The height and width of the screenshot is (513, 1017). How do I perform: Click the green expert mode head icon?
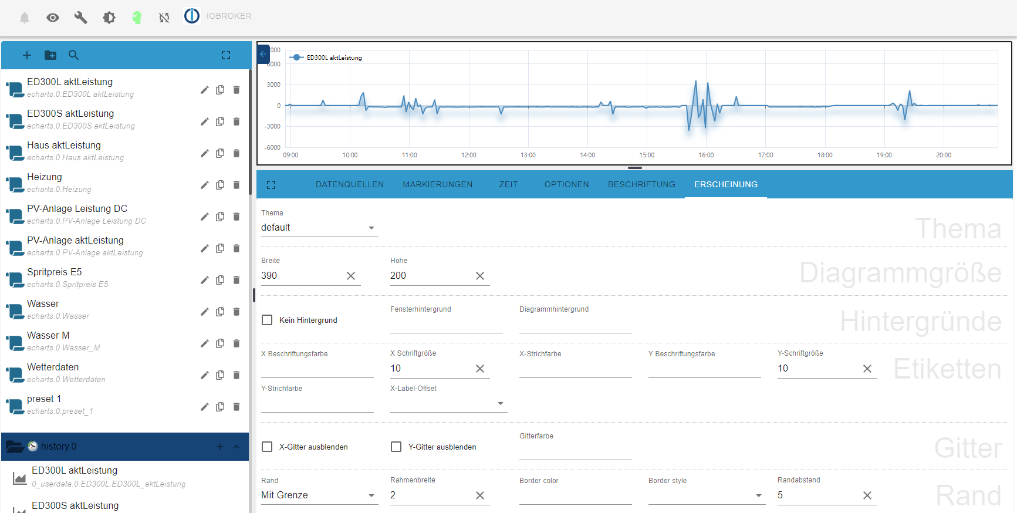point(137,18)
